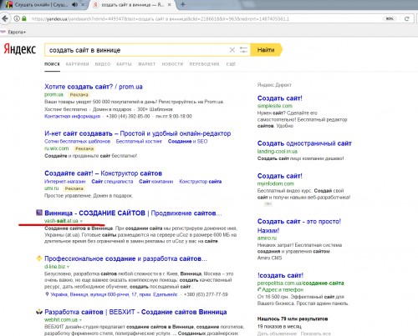Click address Украина, Винница link under d-line.biz
418x336 pixels.
pos(114,294)
